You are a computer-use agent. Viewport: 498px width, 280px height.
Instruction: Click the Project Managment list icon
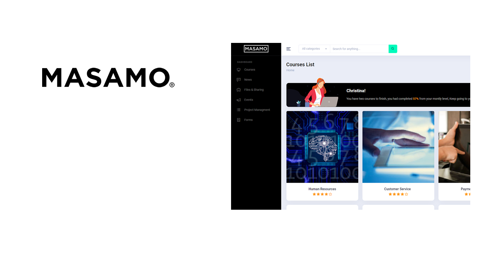tap(238, 110)
